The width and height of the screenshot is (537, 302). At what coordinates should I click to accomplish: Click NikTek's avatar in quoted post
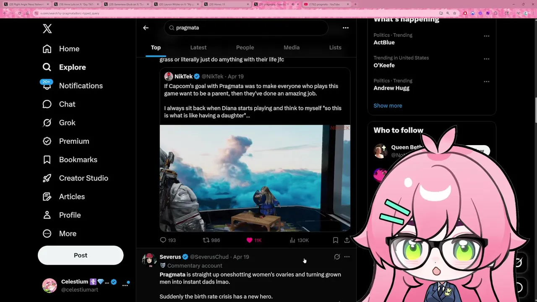tap(169, 76)
